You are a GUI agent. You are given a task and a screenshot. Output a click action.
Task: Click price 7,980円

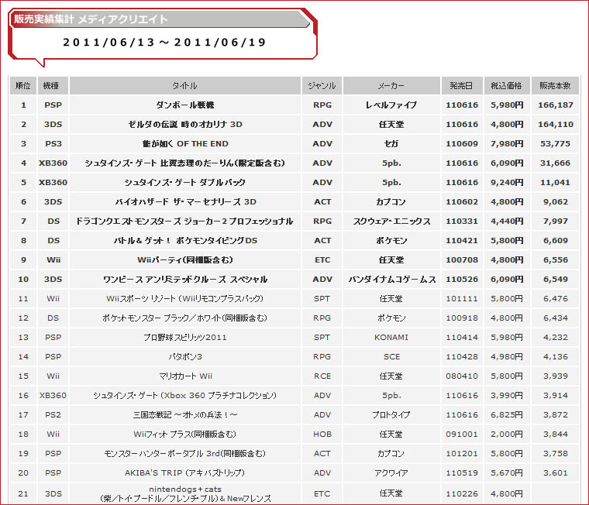click(x=507, y=144)
